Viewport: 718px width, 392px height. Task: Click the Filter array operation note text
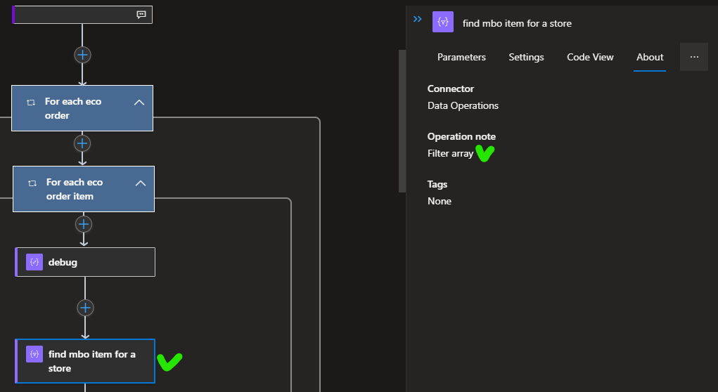(x=450, y=154)
